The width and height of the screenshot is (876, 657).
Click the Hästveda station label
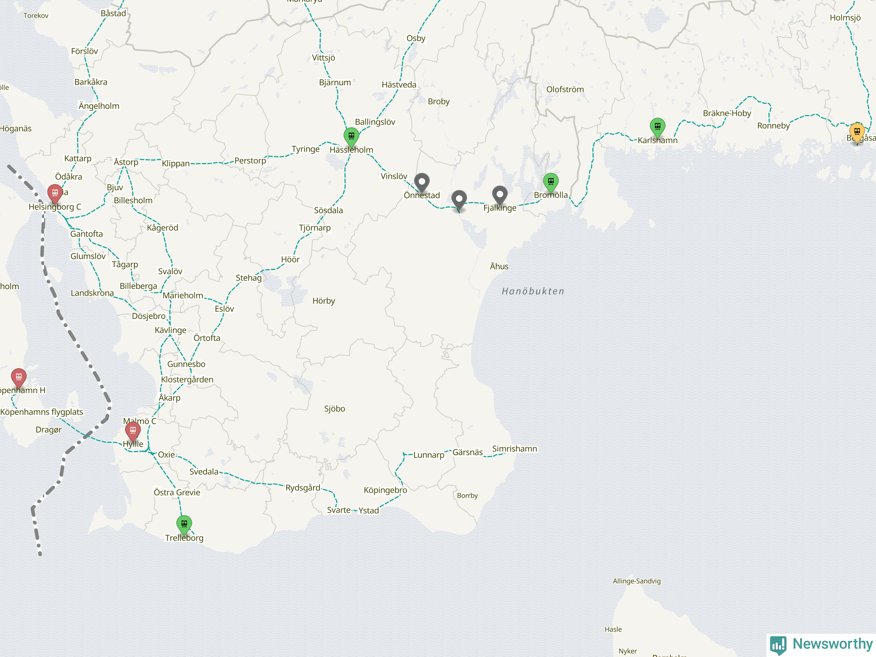(399, 85)
